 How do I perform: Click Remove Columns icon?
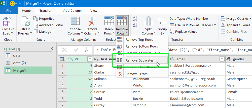point(92,21)
